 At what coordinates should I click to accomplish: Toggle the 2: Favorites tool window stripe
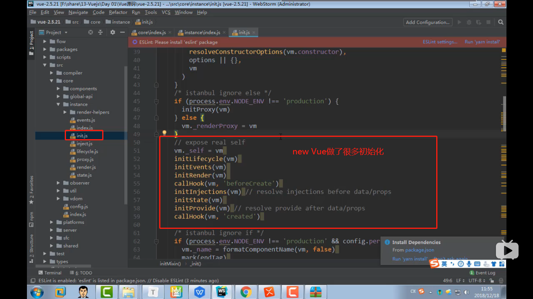click(x=31, y=190)
